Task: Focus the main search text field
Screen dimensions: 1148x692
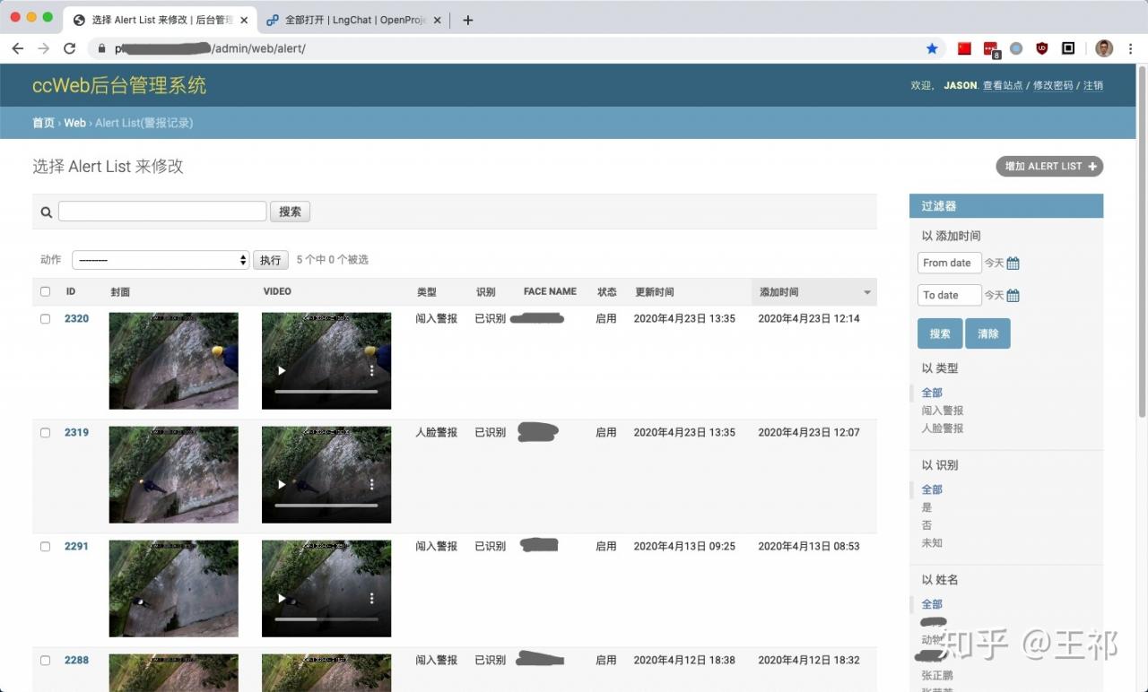Action: [x=162, y=212]
